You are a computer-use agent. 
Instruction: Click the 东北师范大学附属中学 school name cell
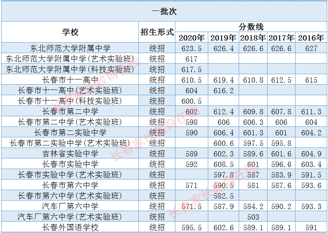click(70, 48)
